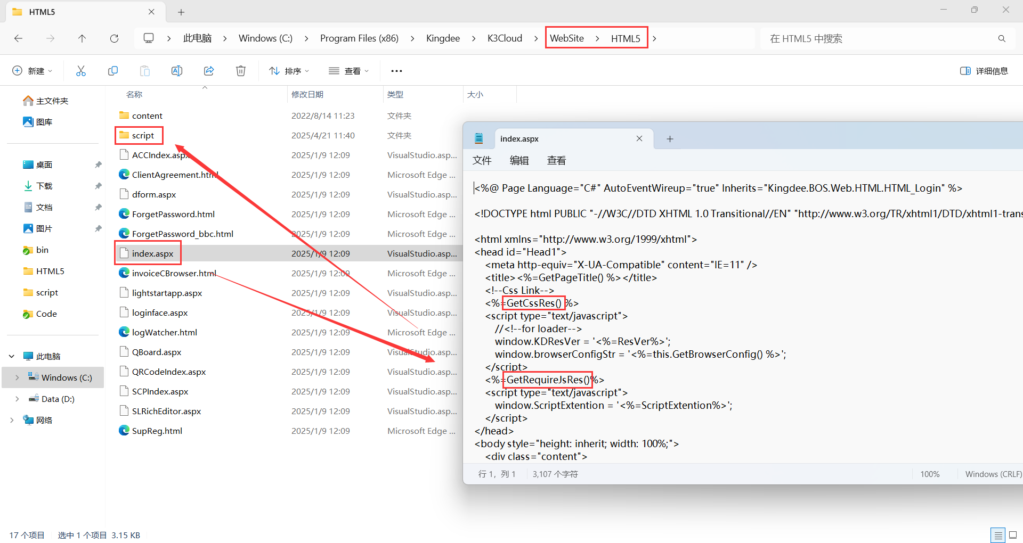The width and height of the screenshot is (1023, 543).
Task: Go up one folder level
Action: [x=82, y=38]
